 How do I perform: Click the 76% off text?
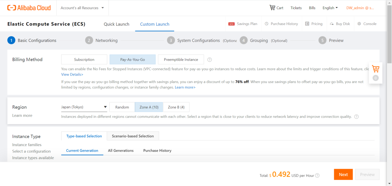pos(242,82)
